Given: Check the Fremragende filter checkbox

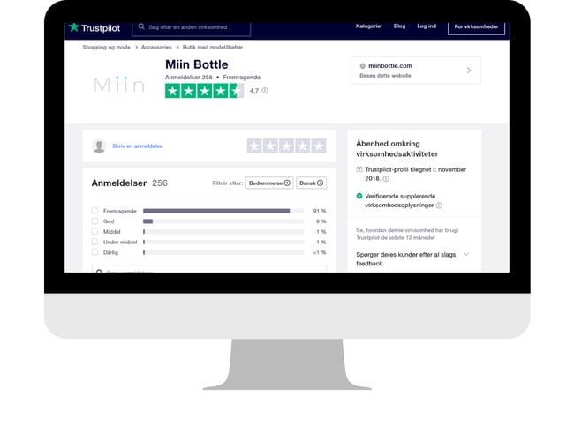Looking at the screenshot, I should [94, 211].
